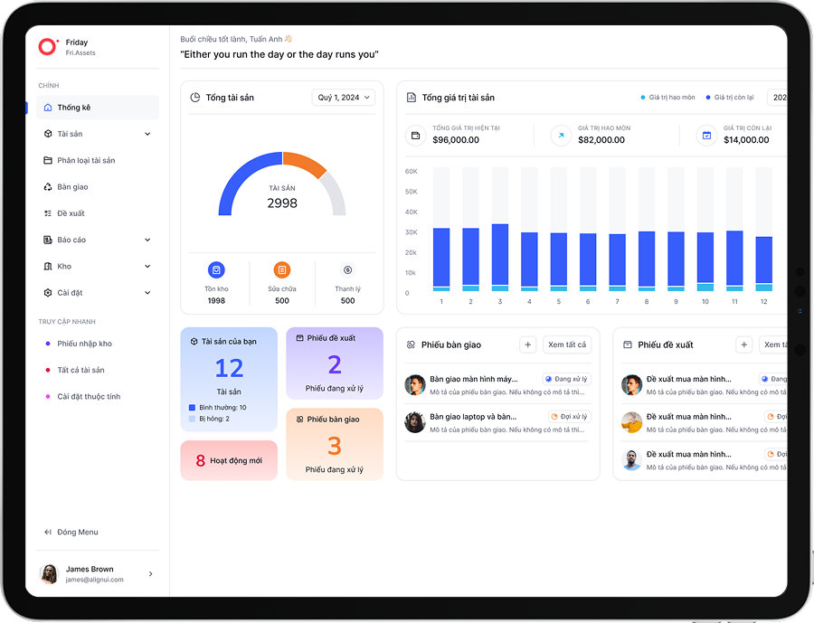Image resolution: width=814 pixels, height=623 pixels.
Task: Click the Tài sản cube icon in sidebar
Action: point(48,134)
